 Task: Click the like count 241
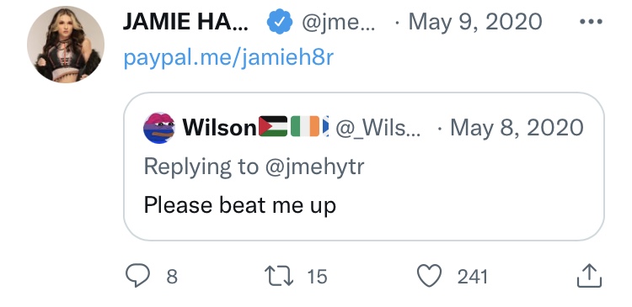pos(473,277)
